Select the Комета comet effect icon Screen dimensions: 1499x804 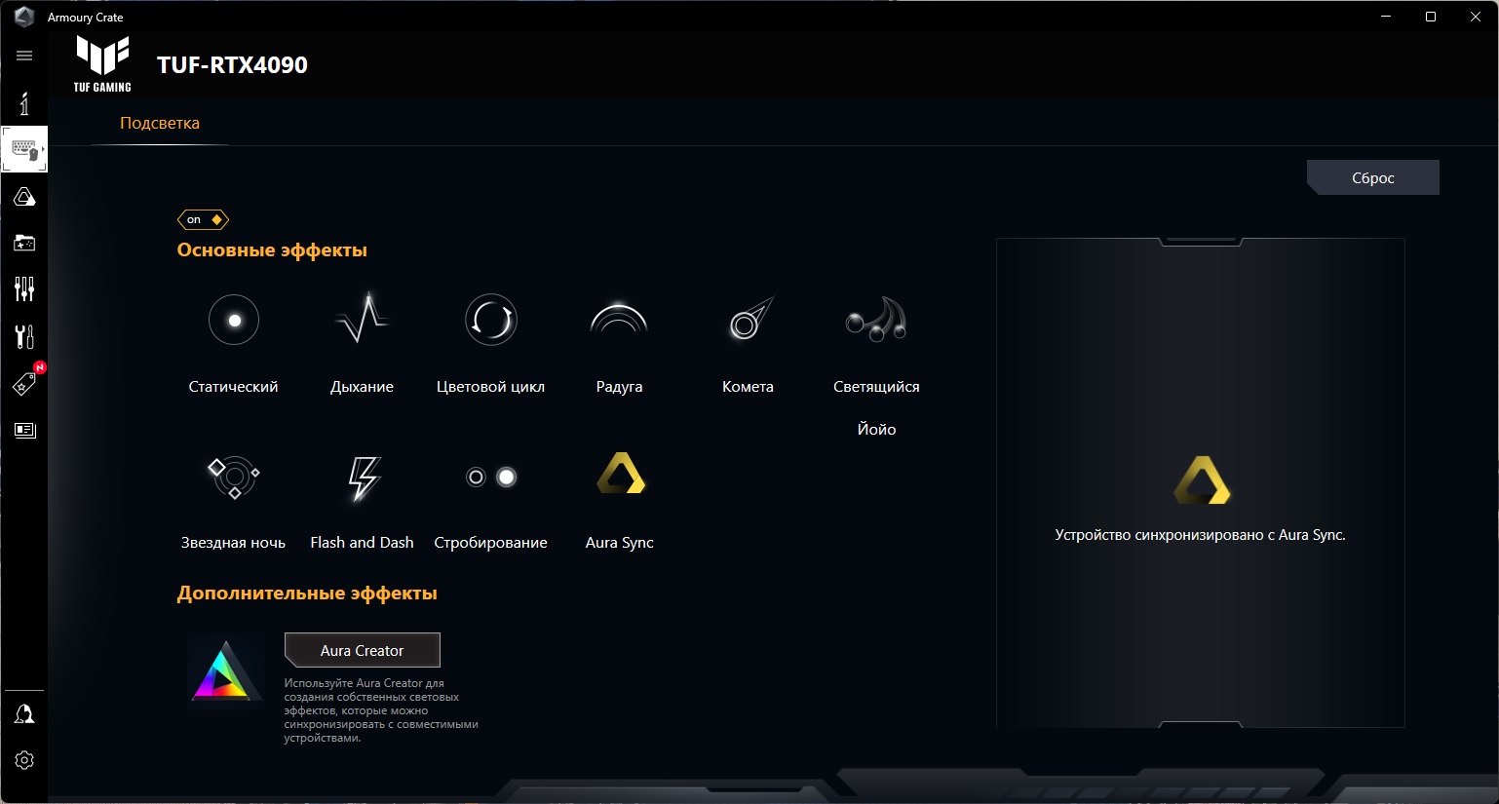(749, 319)
